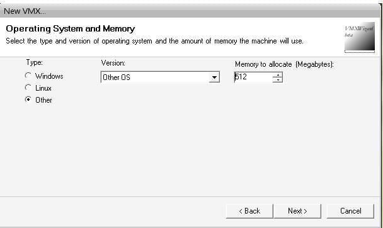The width and height of the screenshot is (383, 228).
Task: Click the Operating System and Memory heading
Action: [71, 29]
